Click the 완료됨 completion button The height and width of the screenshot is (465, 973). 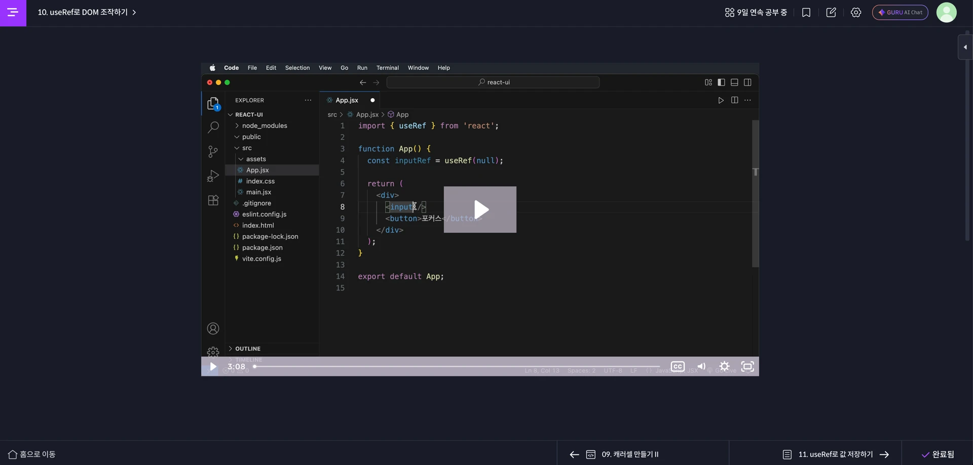point(938,455)
